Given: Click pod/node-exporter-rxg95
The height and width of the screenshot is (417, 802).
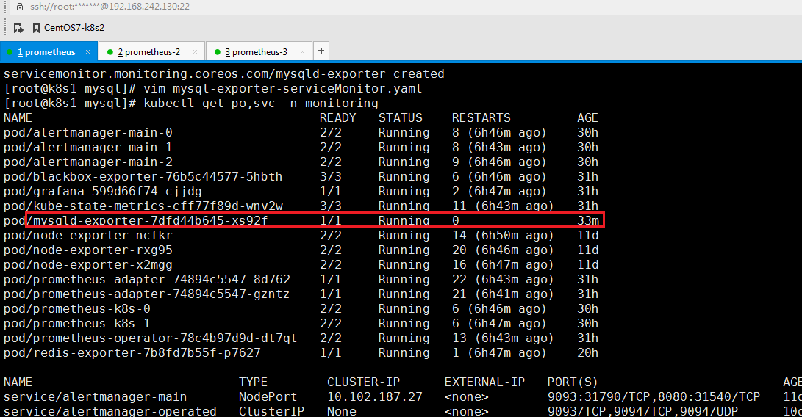Looking at the screenshot, I should tap(88, 250).
